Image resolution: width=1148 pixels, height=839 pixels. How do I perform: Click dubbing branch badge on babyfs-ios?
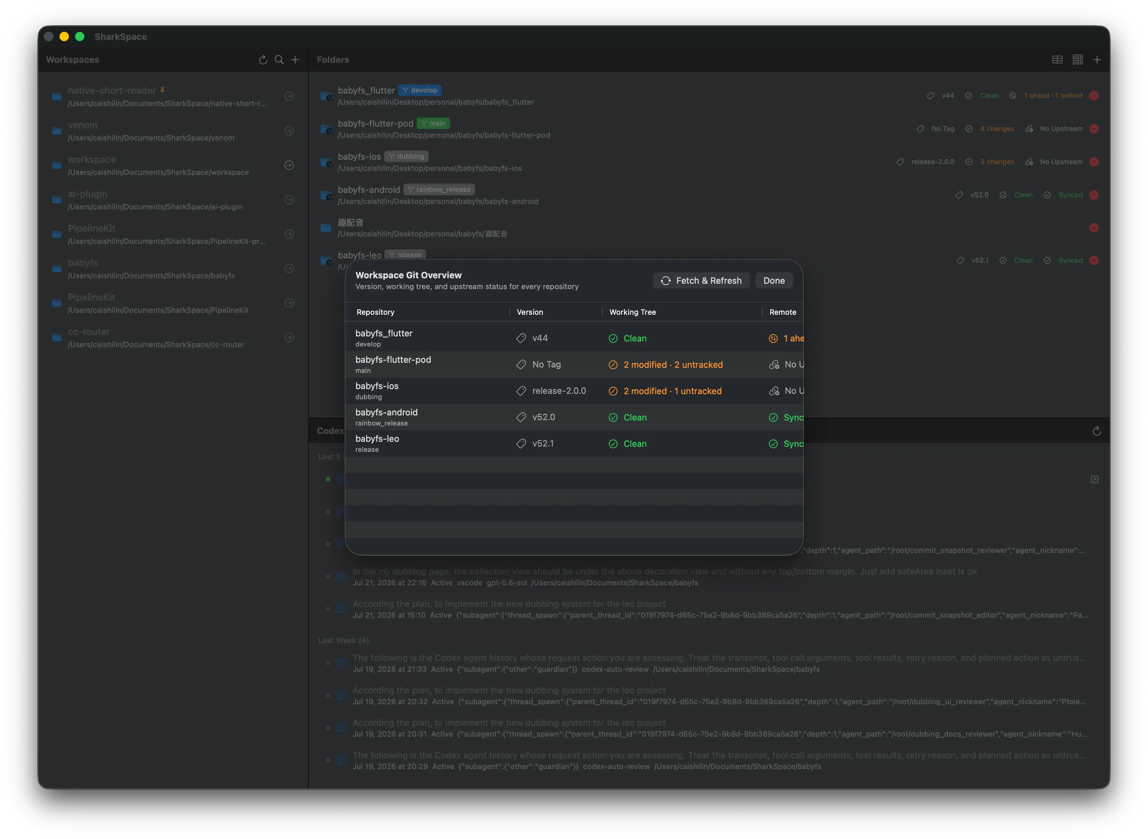(406, 156)
